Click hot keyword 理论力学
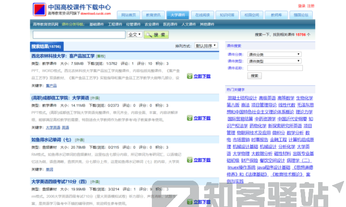346x207 pixels. tap(304, 112)
